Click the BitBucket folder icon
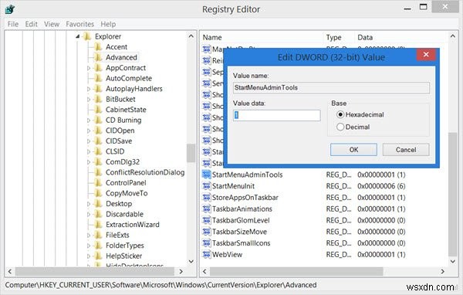Viewport: 463px width, 295px height. coord(98,100)
